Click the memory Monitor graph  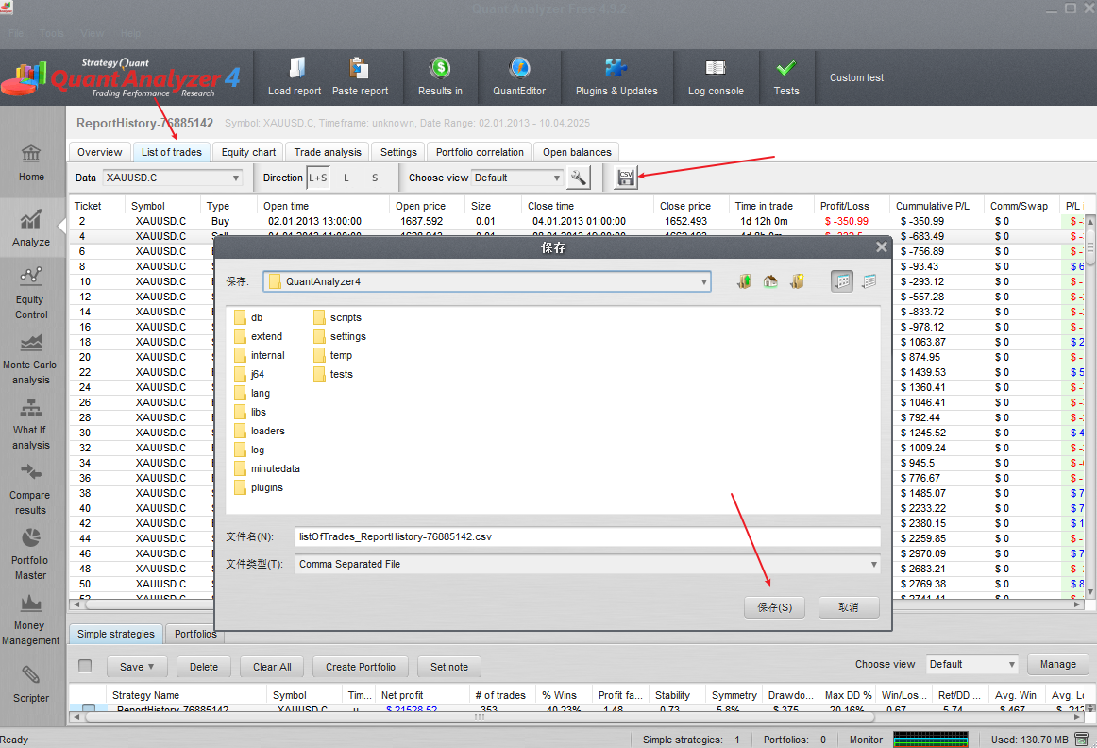(931, 739)
